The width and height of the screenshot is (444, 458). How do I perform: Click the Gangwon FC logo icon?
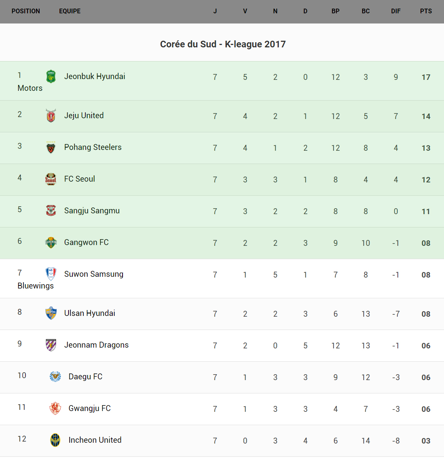(x=51, y=243)
